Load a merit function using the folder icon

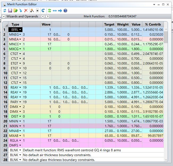tap(15, 11)
